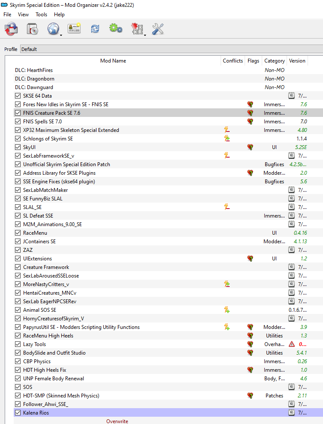Open the Tools menu
The image size is (323, 424).
42,15
